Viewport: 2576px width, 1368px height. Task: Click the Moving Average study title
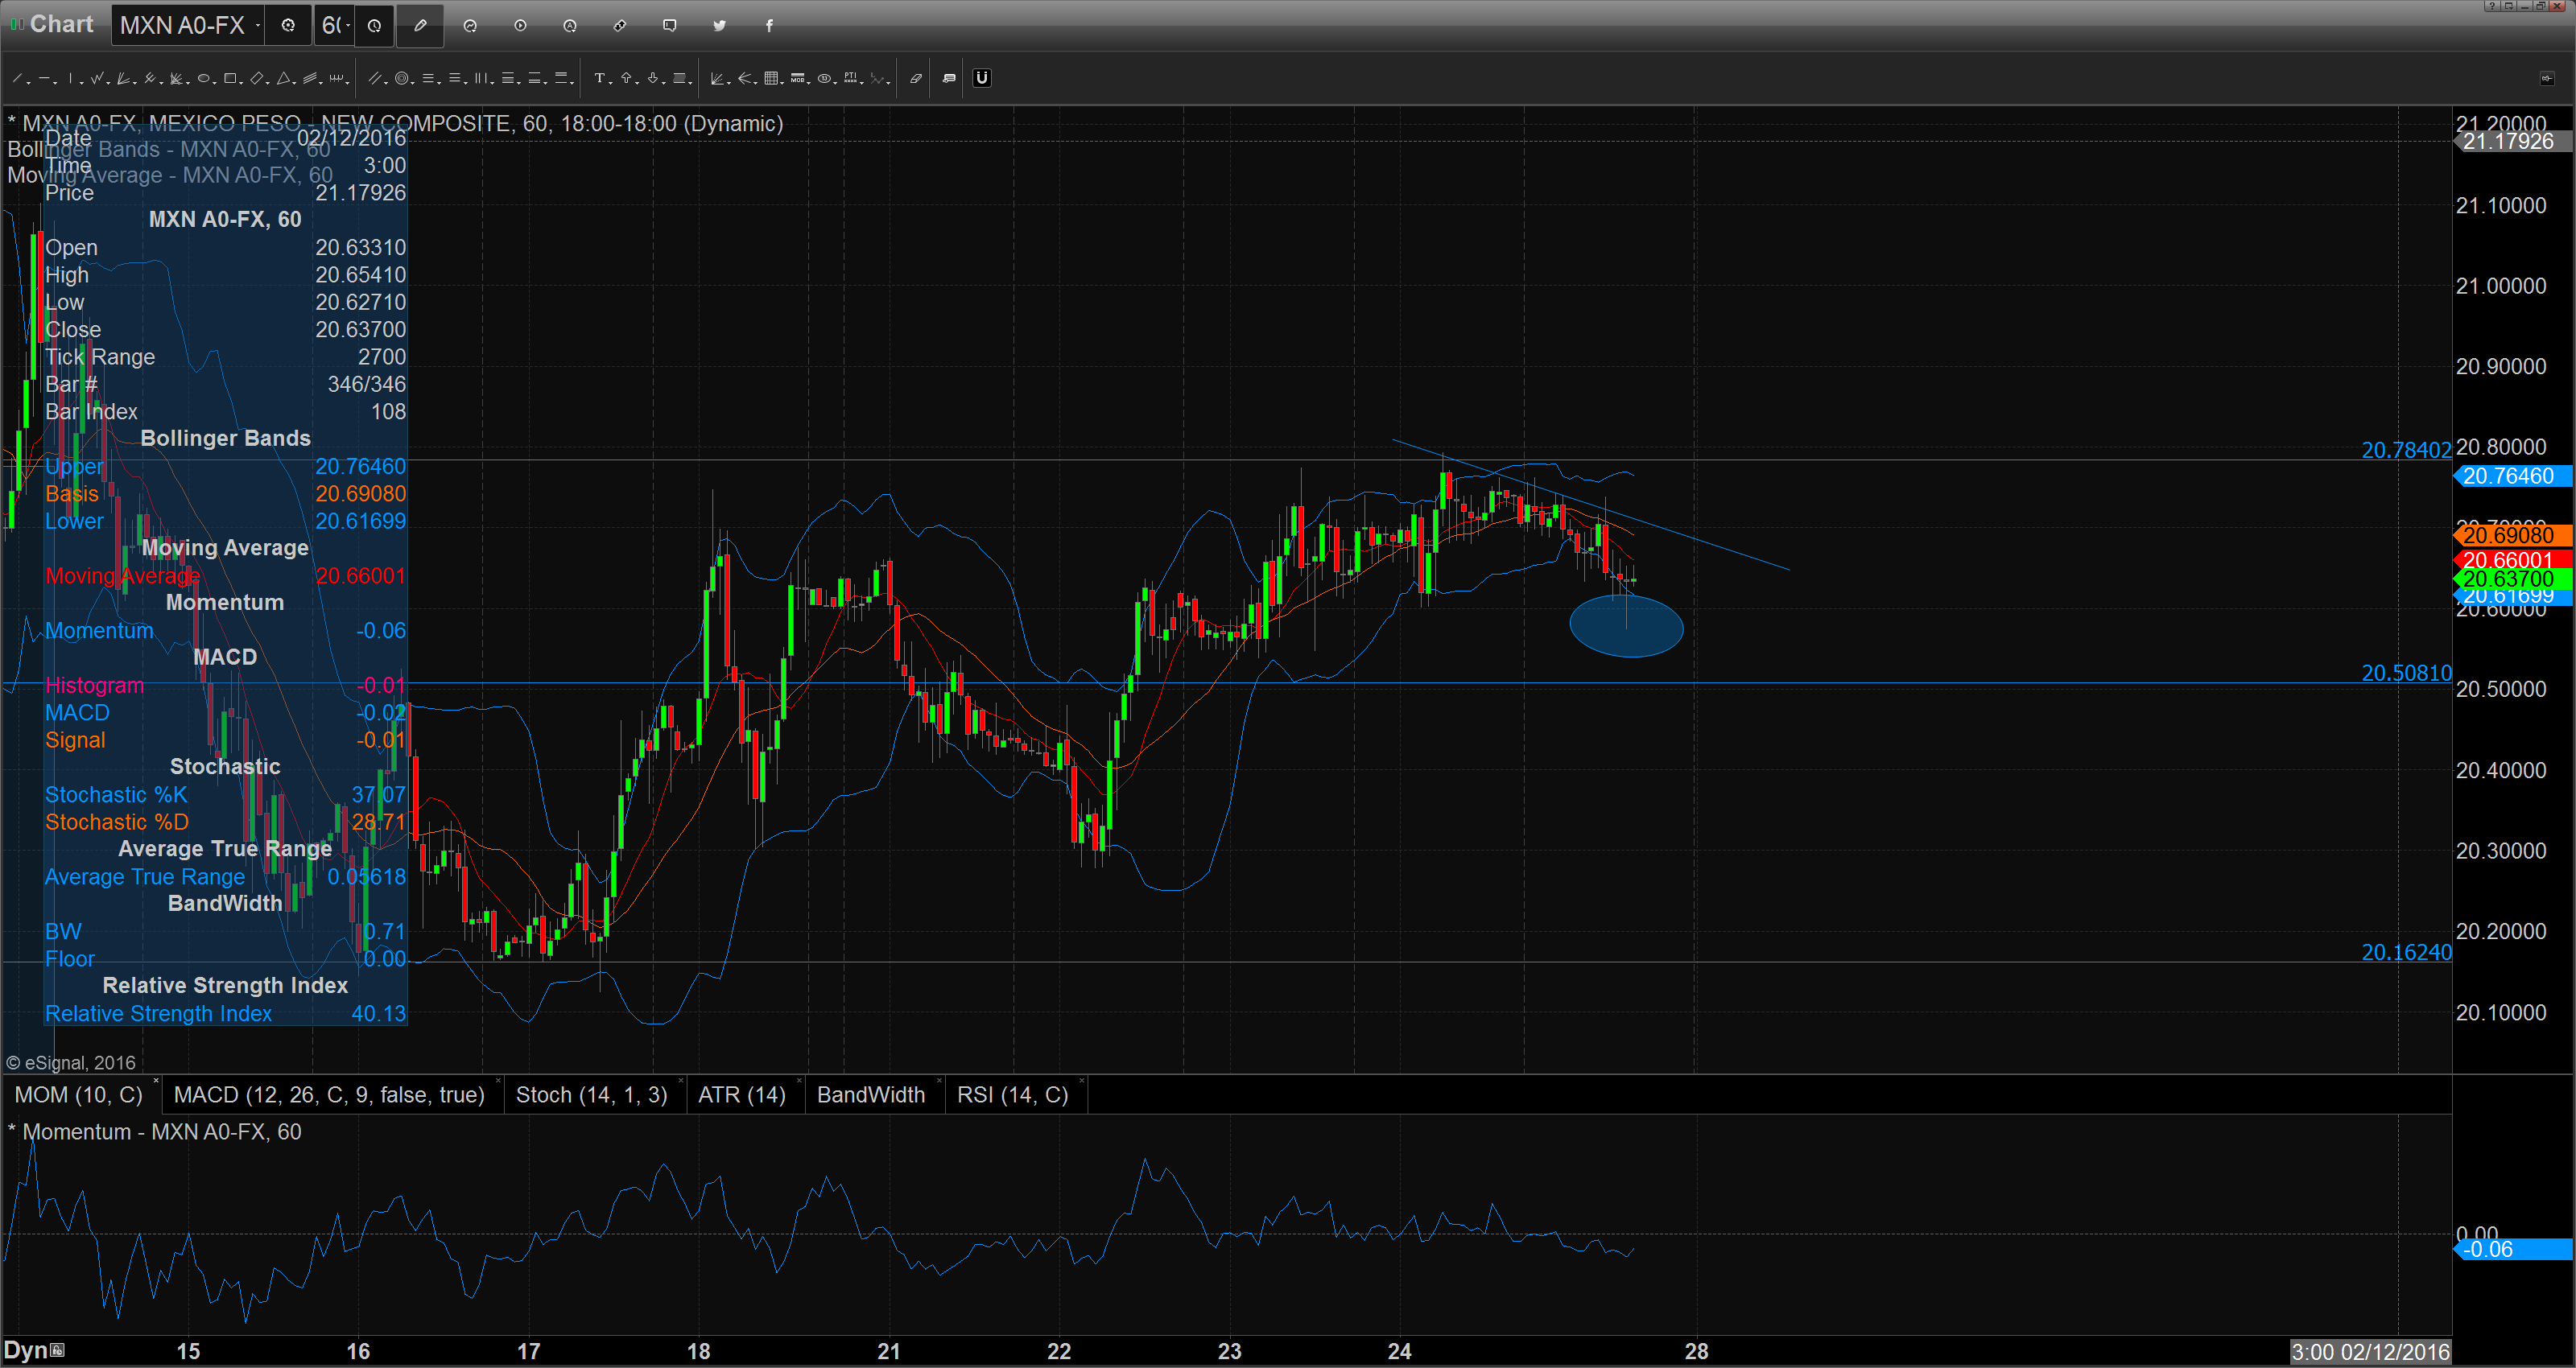coord(170,175)
